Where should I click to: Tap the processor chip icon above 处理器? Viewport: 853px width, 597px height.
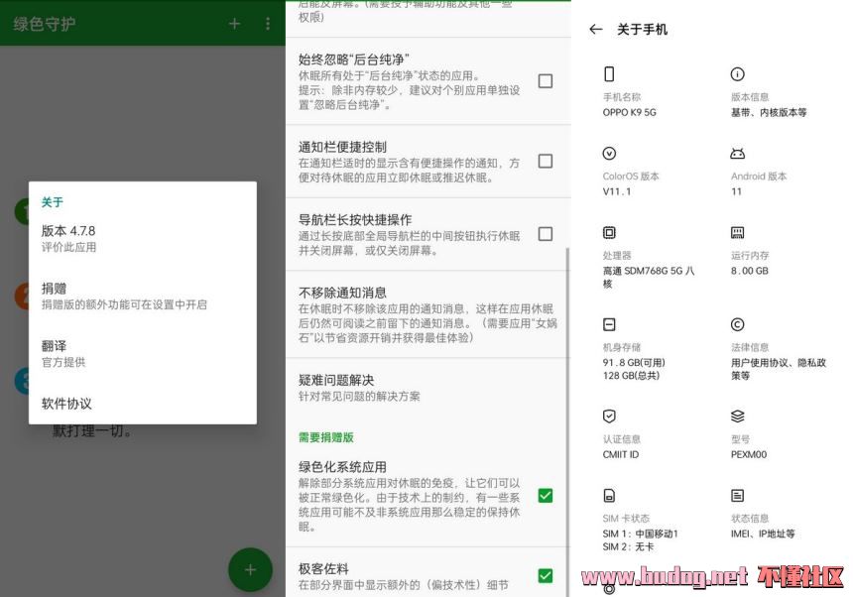click(609, 233)
